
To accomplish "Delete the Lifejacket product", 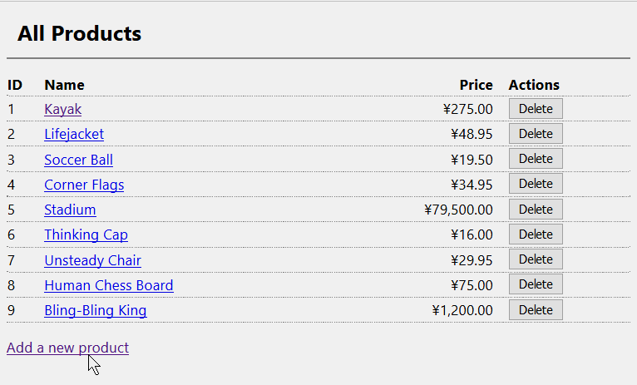I will click(536, 134).
